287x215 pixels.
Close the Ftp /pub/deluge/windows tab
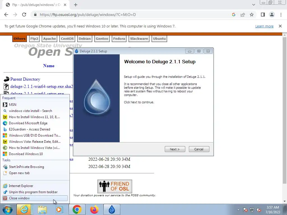coord(65,5)
